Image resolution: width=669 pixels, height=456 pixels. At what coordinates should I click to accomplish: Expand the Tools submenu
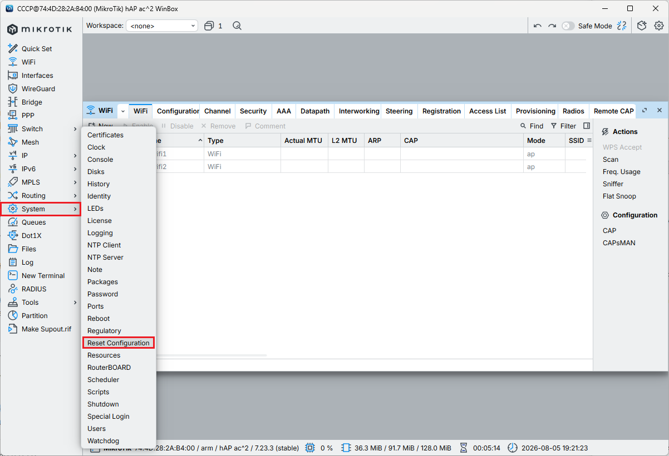click(x=75, y=303)
